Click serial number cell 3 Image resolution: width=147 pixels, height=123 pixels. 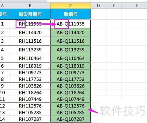(5, 41)
